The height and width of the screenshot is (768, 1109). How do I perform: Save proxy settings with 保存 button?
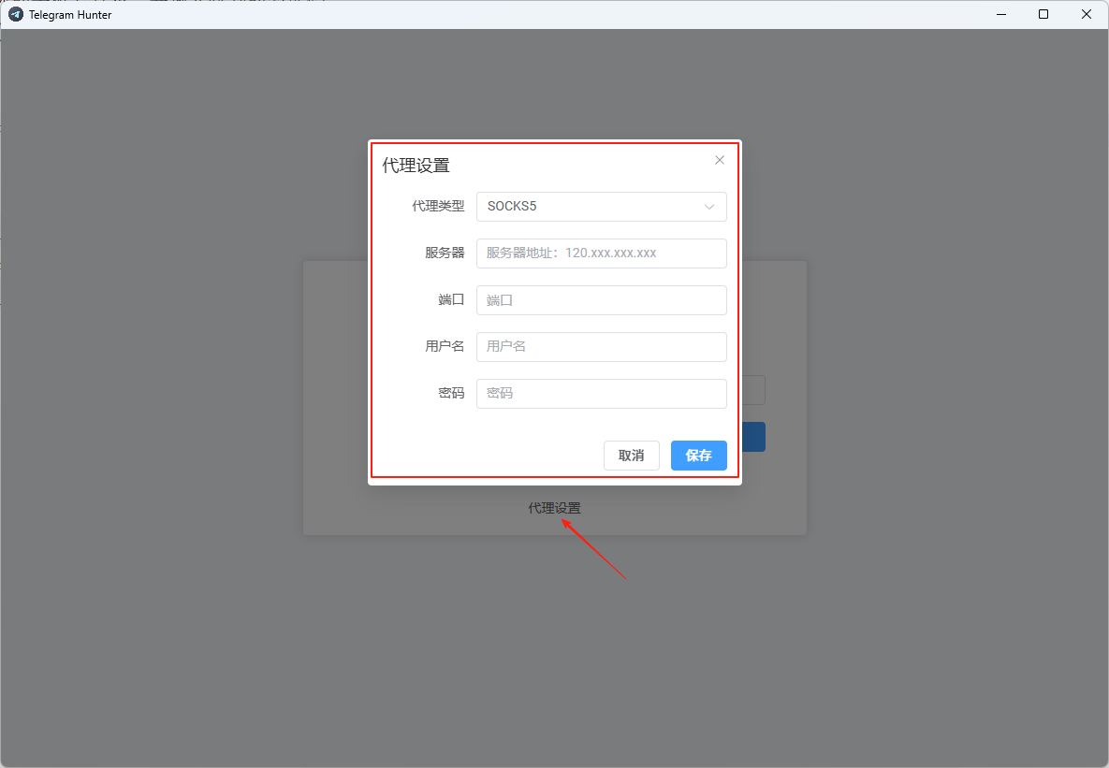[x=698, y=456]
